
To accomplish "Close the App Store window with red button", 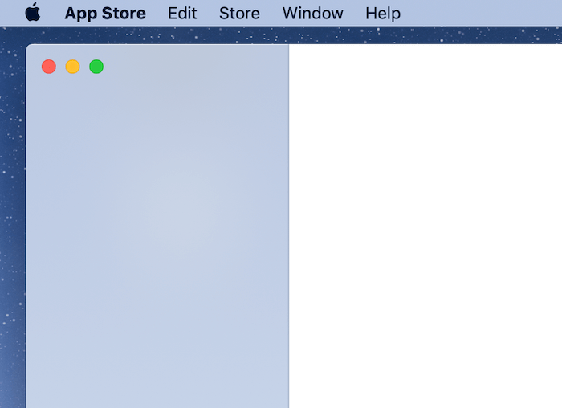I will (49, 67).
